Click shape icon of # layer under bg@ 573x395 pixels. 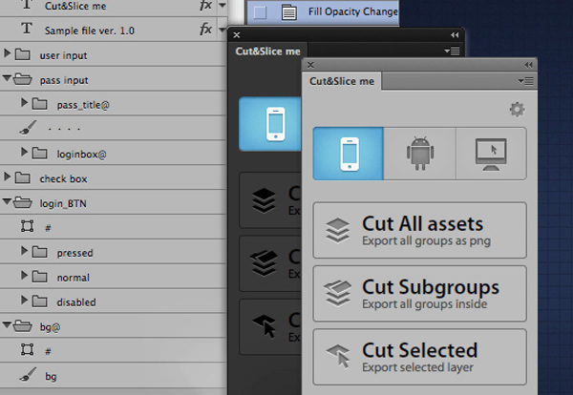pyautogui.click(x=27, y=349)
